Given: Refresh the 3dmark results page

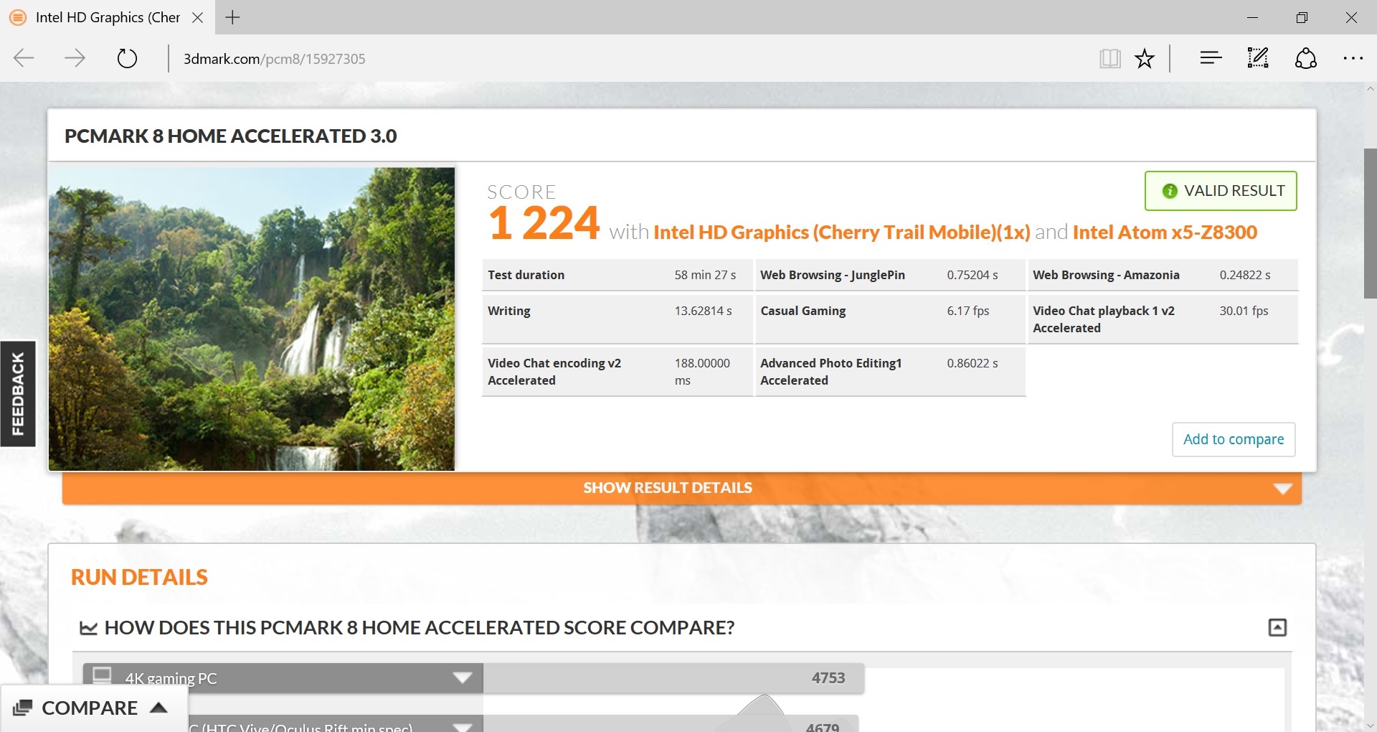Looking at the screenshot, I should [127, 58].
